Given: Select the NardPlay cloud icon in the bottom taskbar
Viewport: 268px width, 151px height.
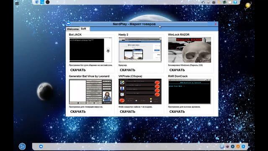Looking at the screenshot, I should [x=41, y=146].
